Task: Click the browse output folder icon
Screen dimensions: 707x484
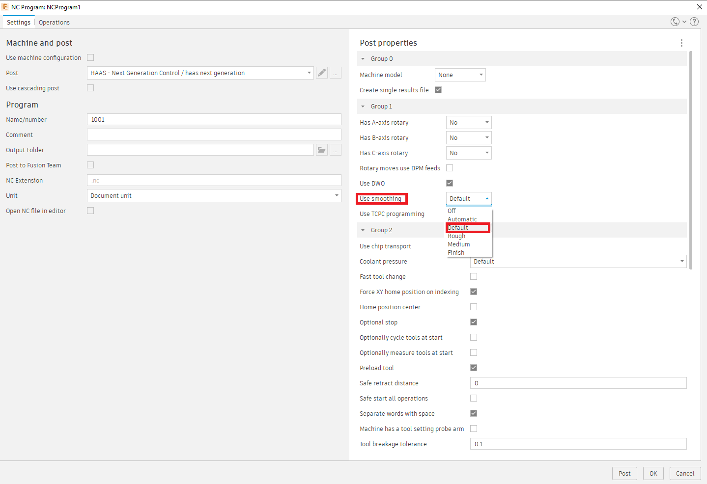Action: [x=322, y=150]
